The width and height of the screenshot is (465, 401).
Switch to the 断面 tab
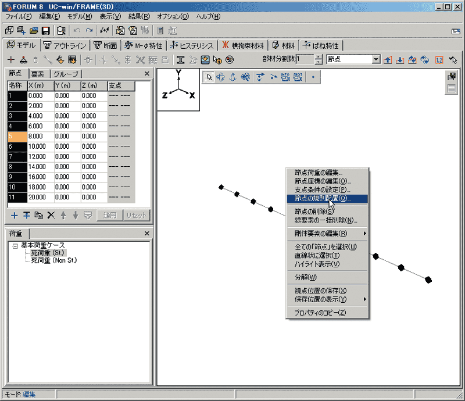click(x=105, y=45)
